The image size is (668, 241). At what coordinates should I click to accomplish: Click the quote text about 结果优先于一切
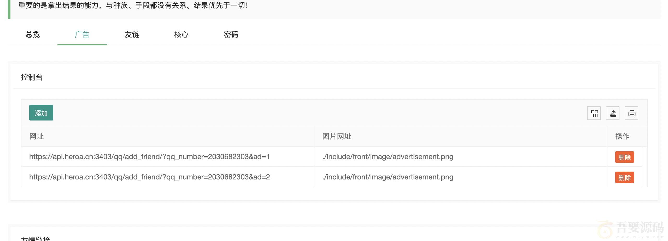click(x=133, y=5)
